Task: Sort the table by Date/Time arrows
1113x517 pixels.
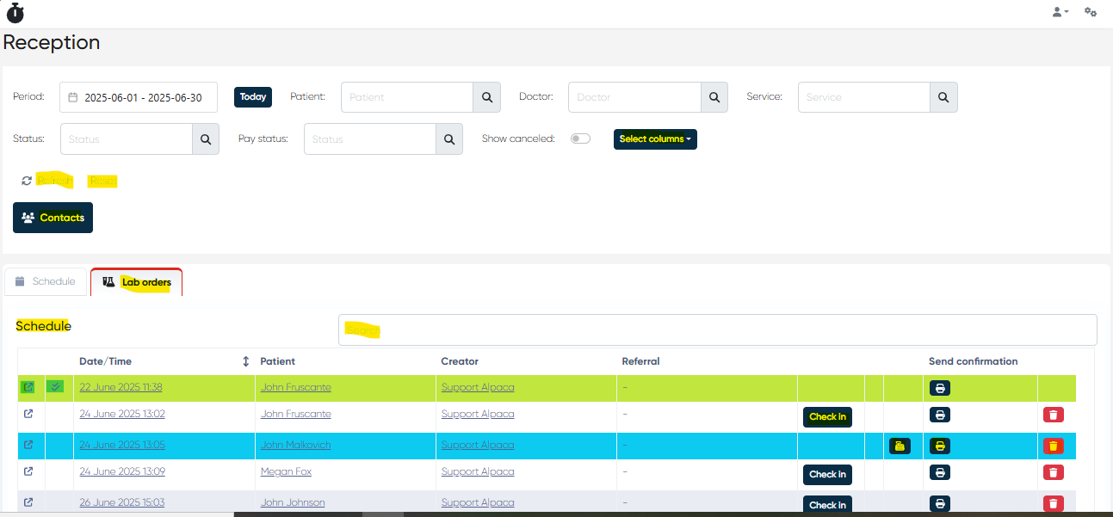Action: 245,361
